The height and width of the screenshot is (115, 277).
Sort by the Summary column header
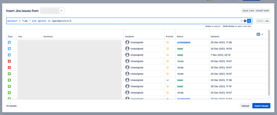click(48, 36)
